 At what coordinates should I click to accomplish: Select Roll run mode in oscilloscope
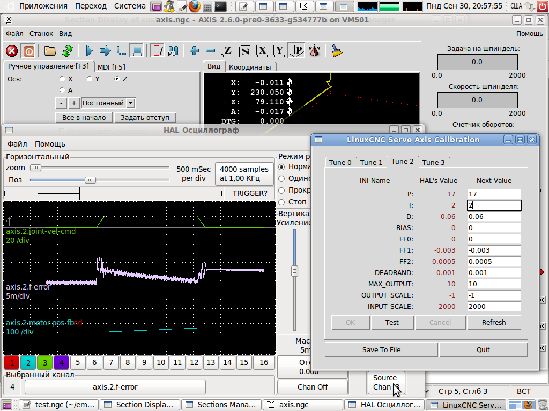click(x=281, y=191)
